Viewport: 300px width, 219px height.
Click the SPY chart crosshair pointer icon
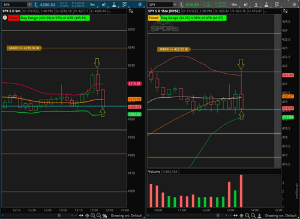(x=241, y=215)
